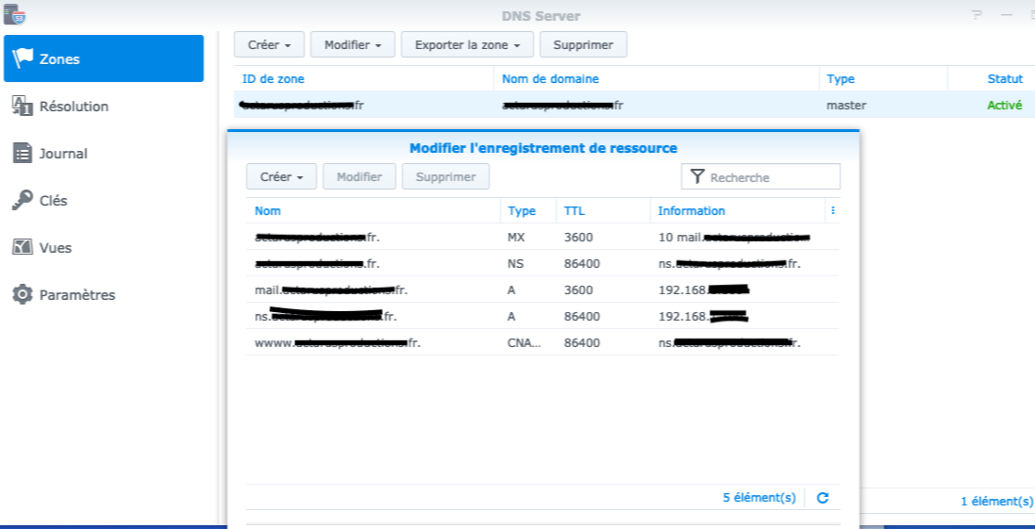Click the Supprimer button in Zones toolbar
1035x529 pixels.
point(583,45)
